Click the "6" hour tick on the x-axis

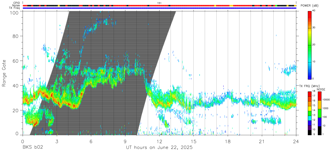pos(91,141)
